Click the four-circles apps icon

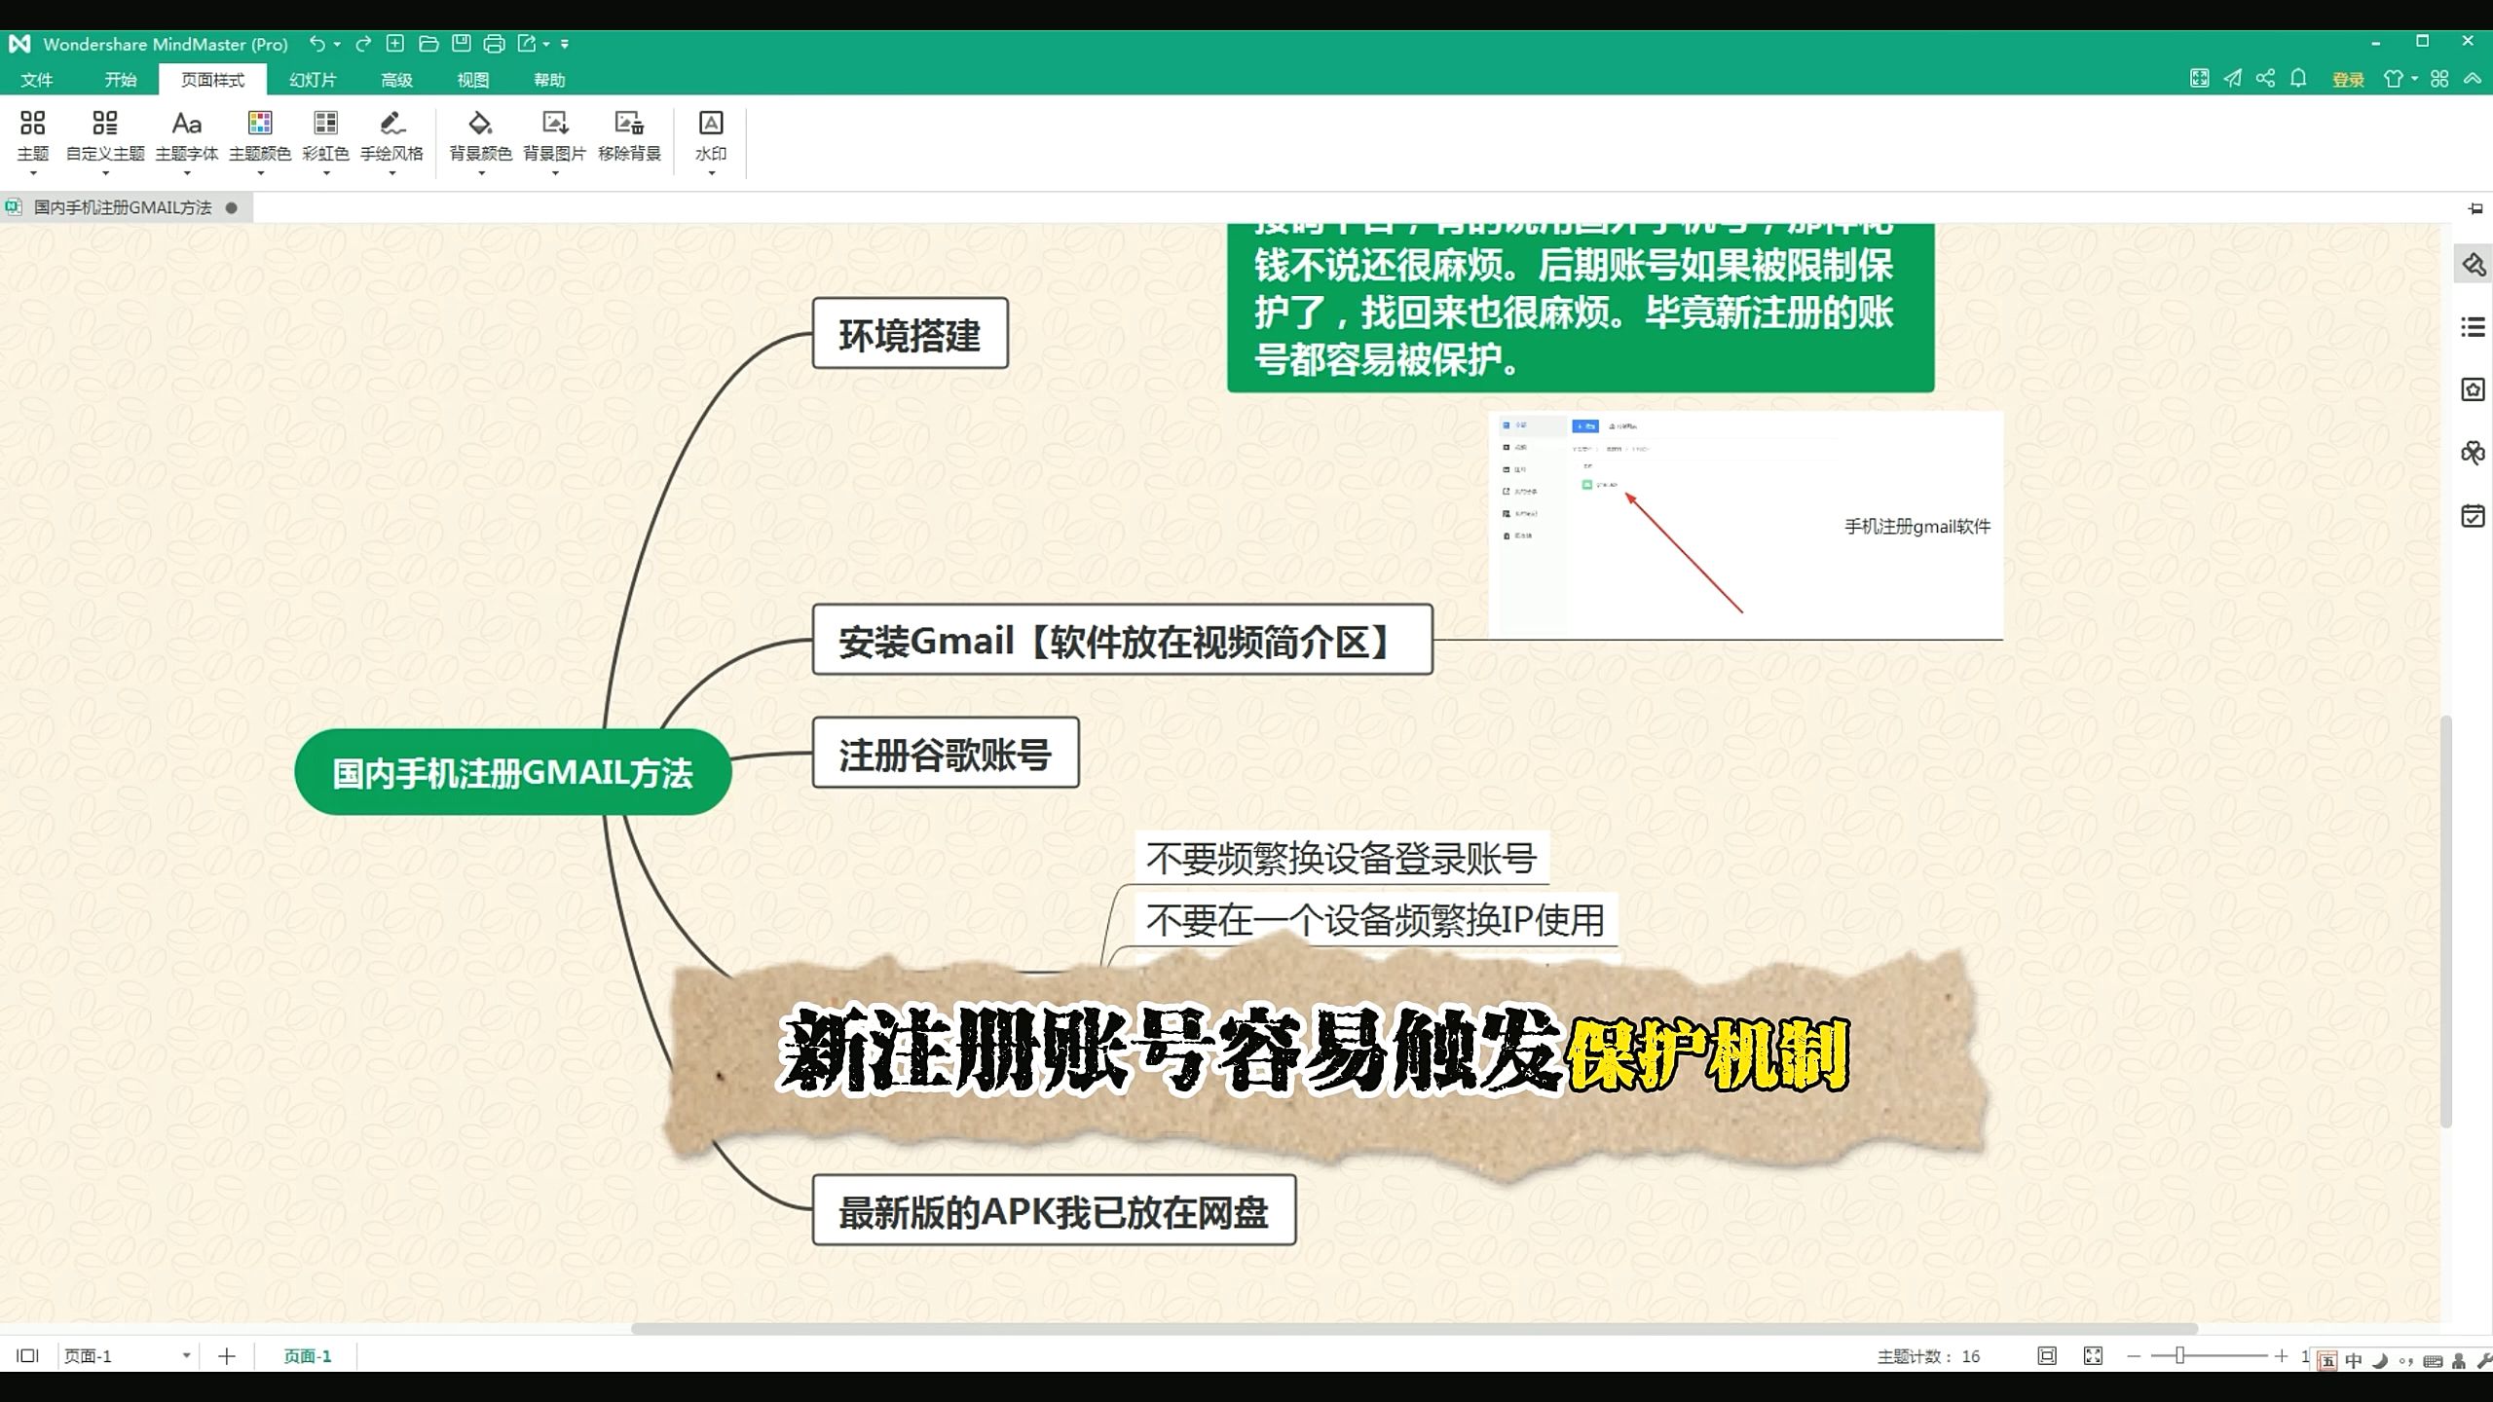point(2439,79)
